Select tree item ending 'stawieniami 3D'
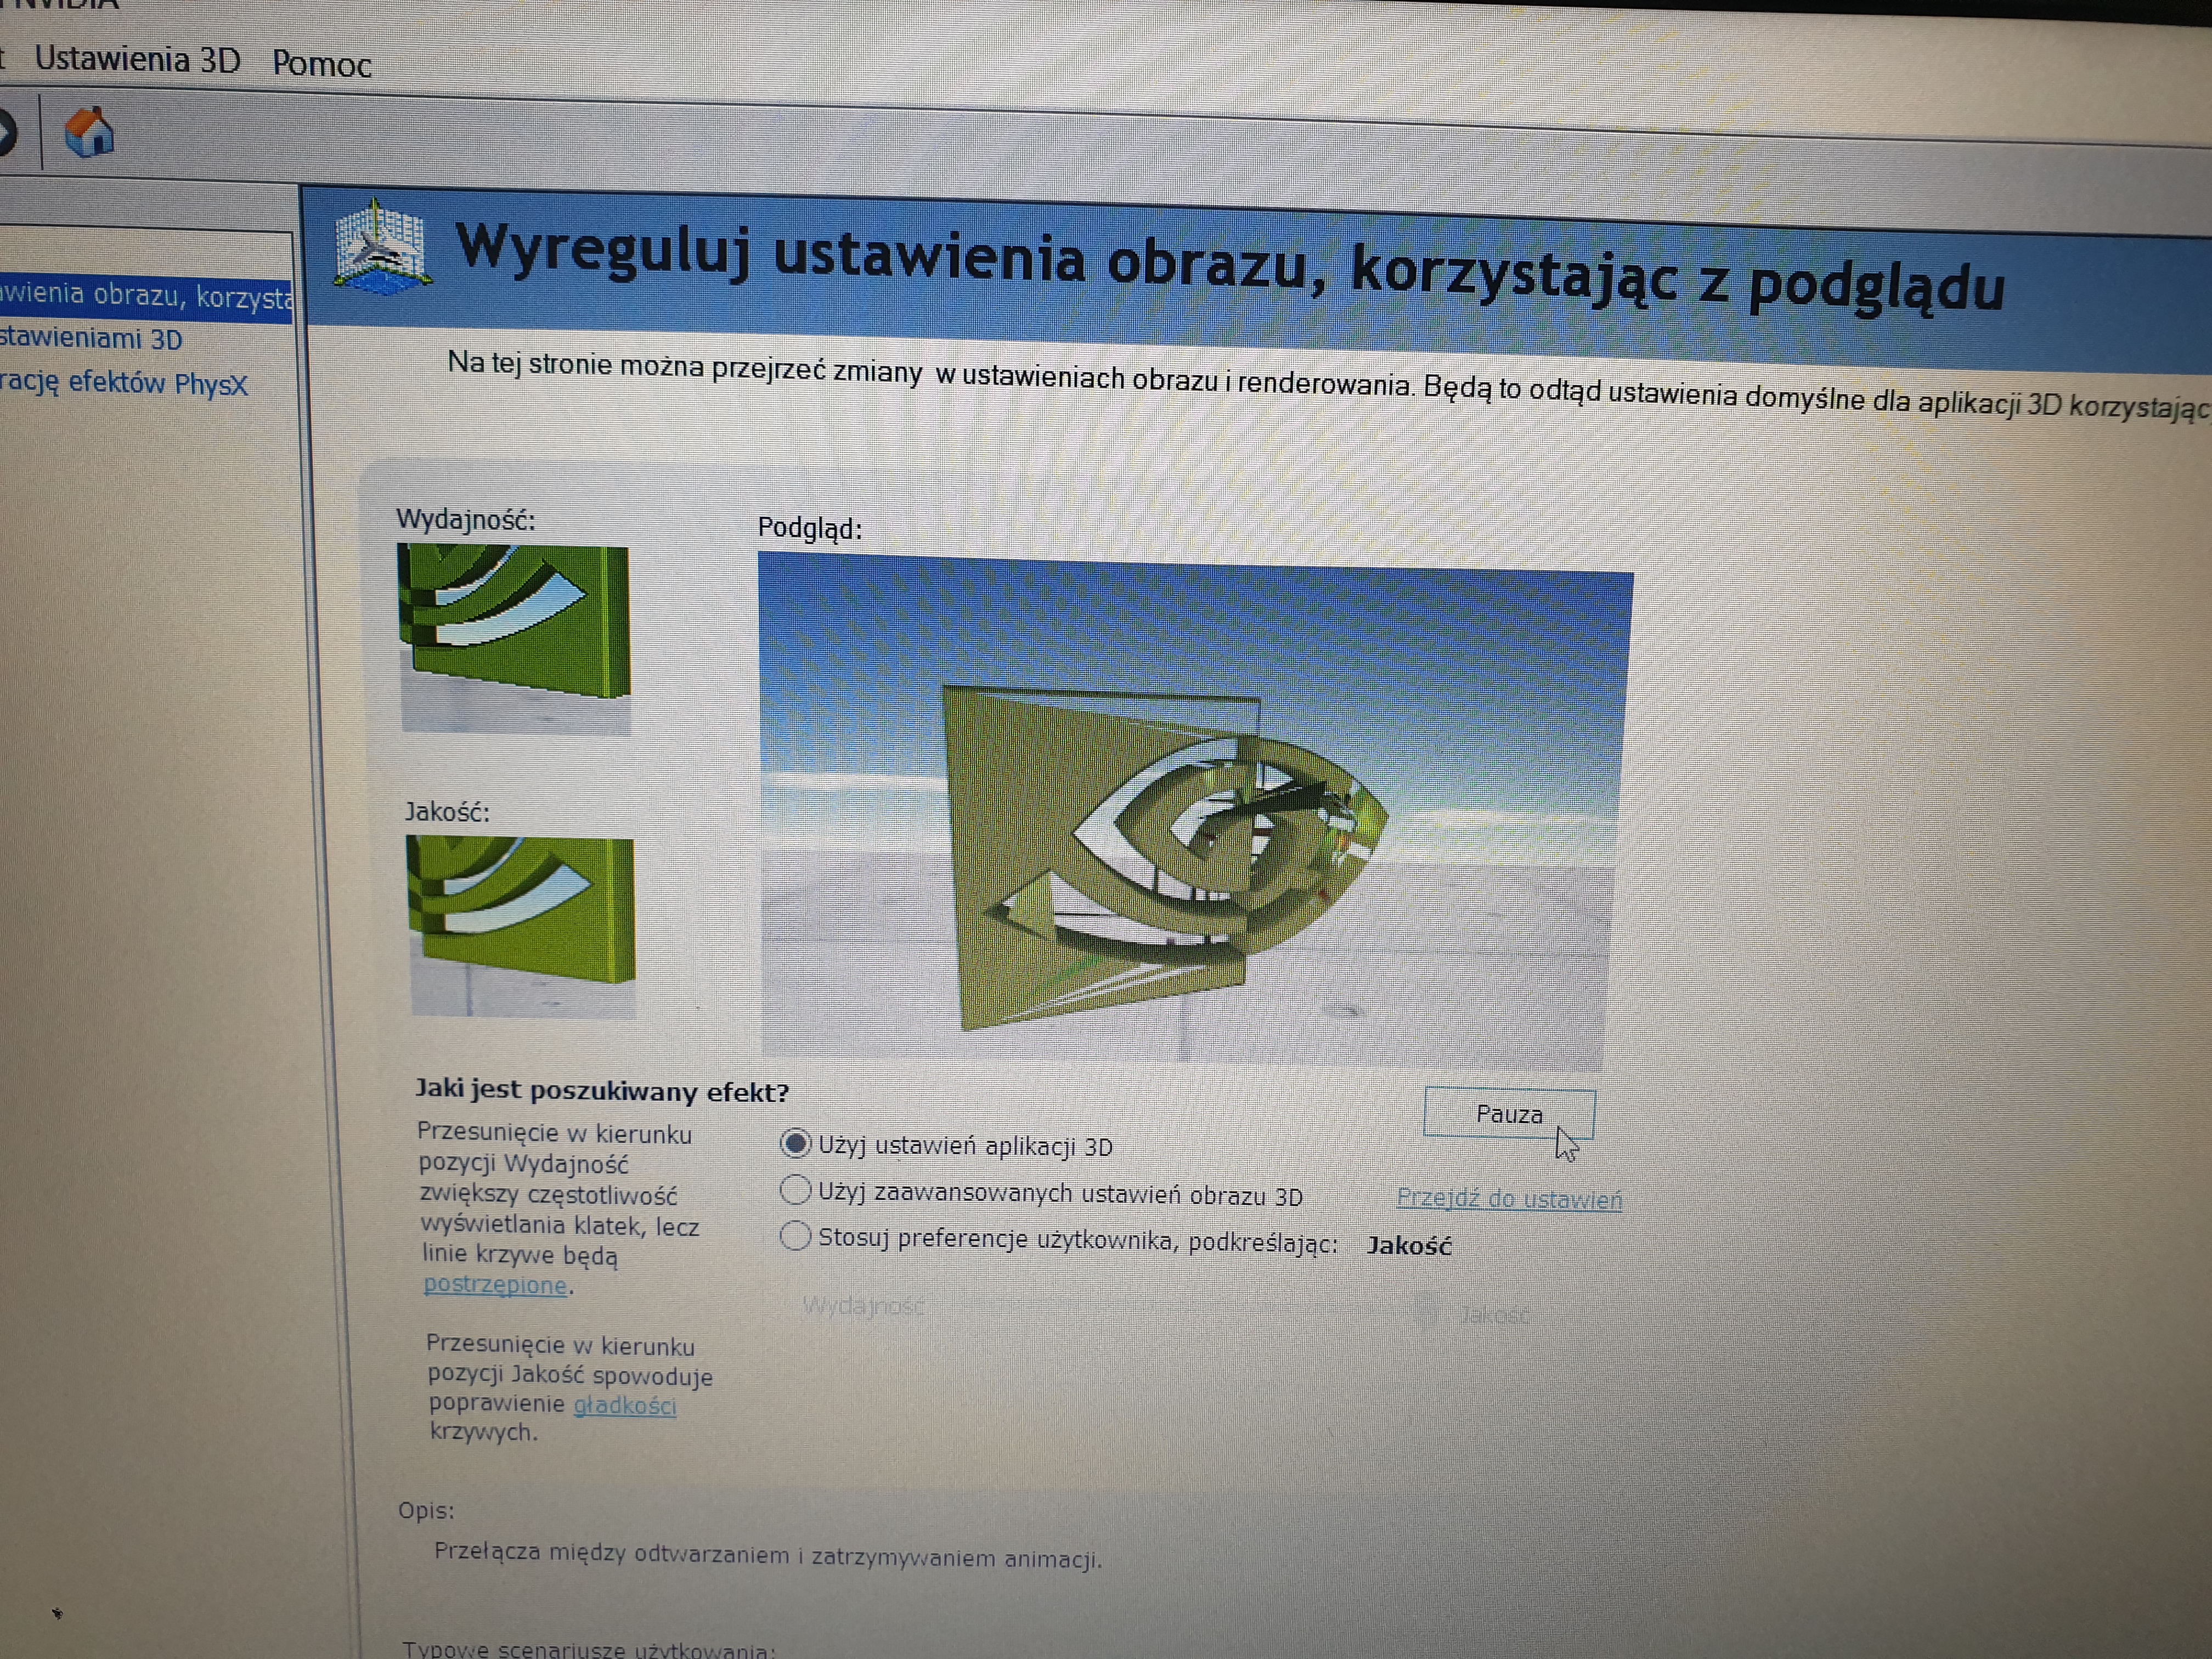The image size is (2212, 1659). click(91, 339)
